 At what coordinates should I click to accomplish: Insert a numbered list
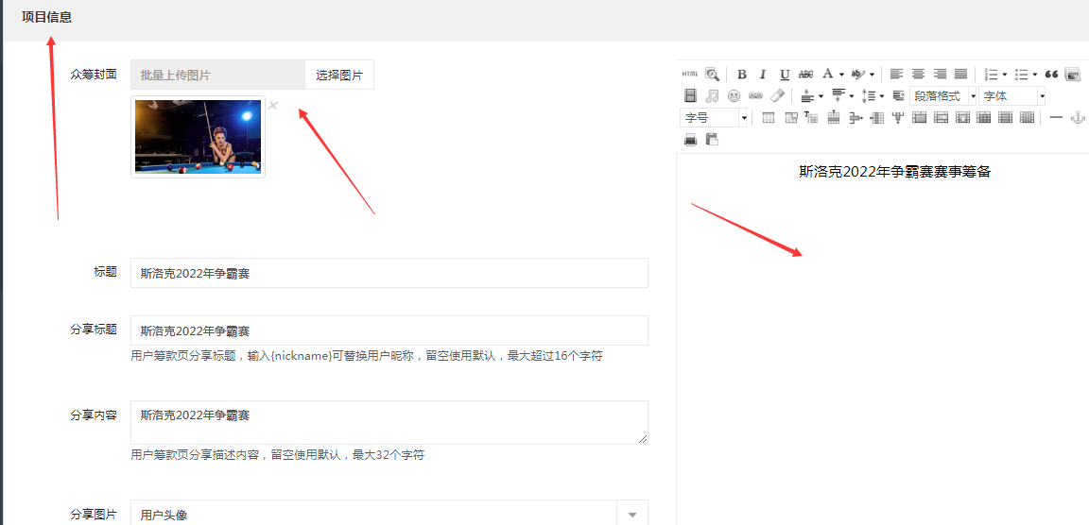pos(991,75)
